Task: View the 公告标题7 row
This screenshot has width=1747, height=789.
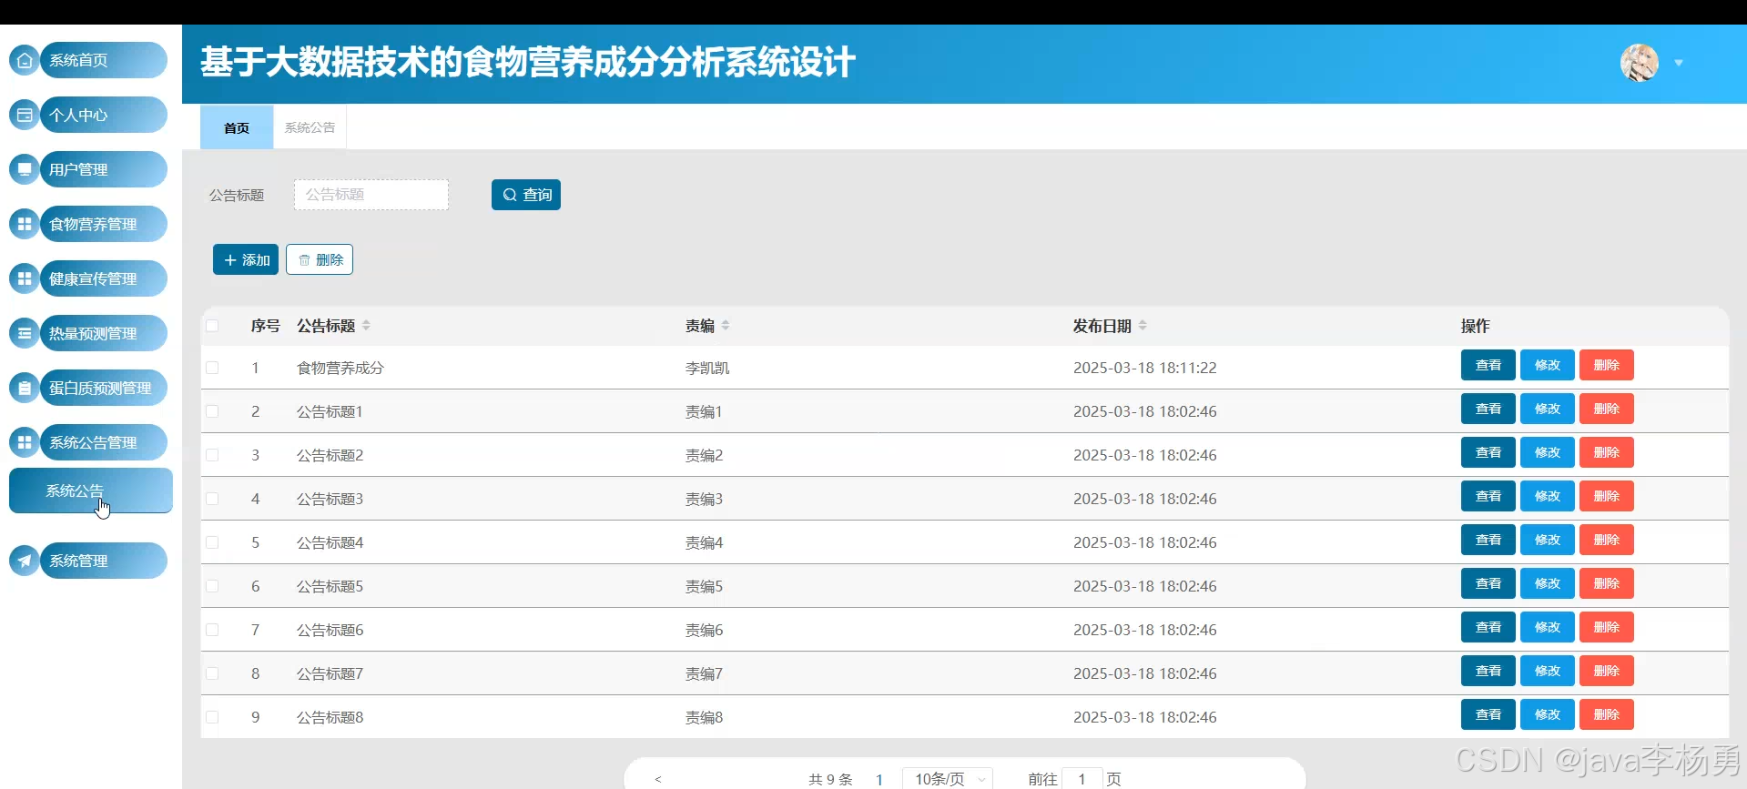Action: [x=1488, y=671]
